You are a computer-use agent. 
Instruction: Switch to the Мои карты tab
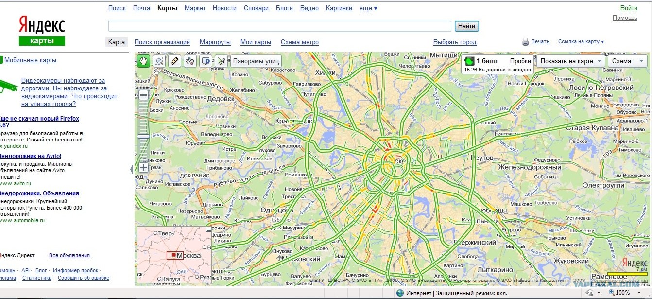coord(256,42)
